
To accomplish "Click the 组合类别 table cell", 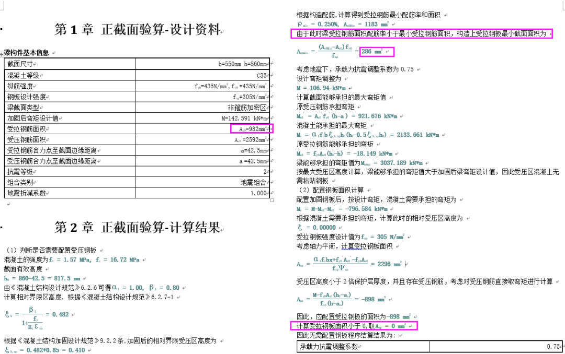I will [x=70, y=182].
